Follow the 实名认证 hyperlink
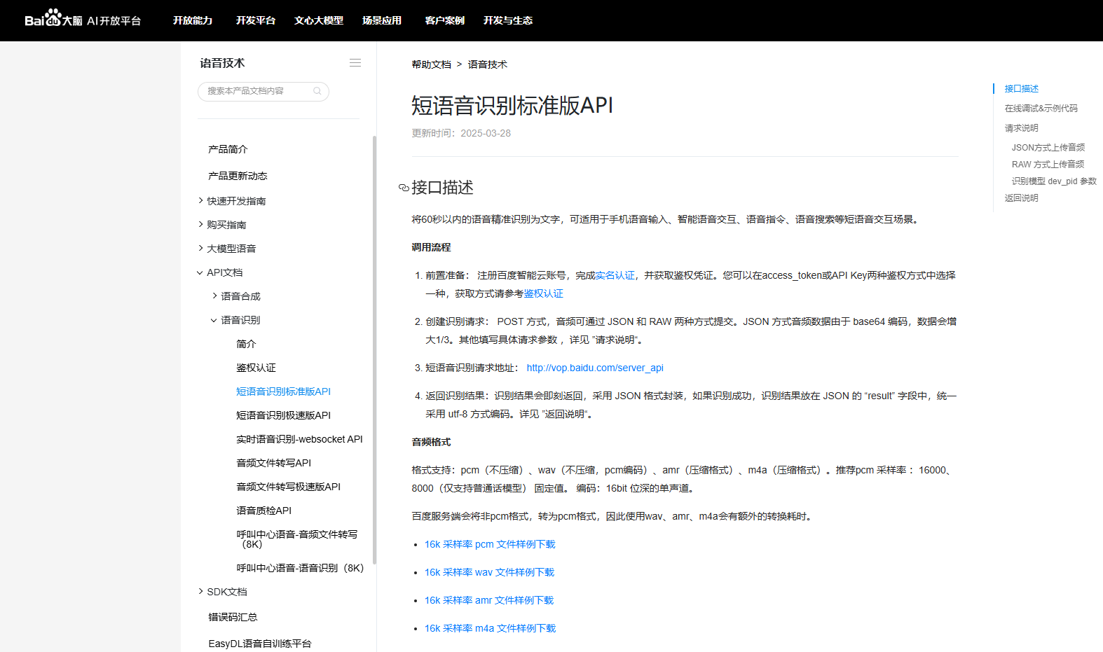Image resolution: width=1103 pixels, height=652 pixels. point(615,275)
